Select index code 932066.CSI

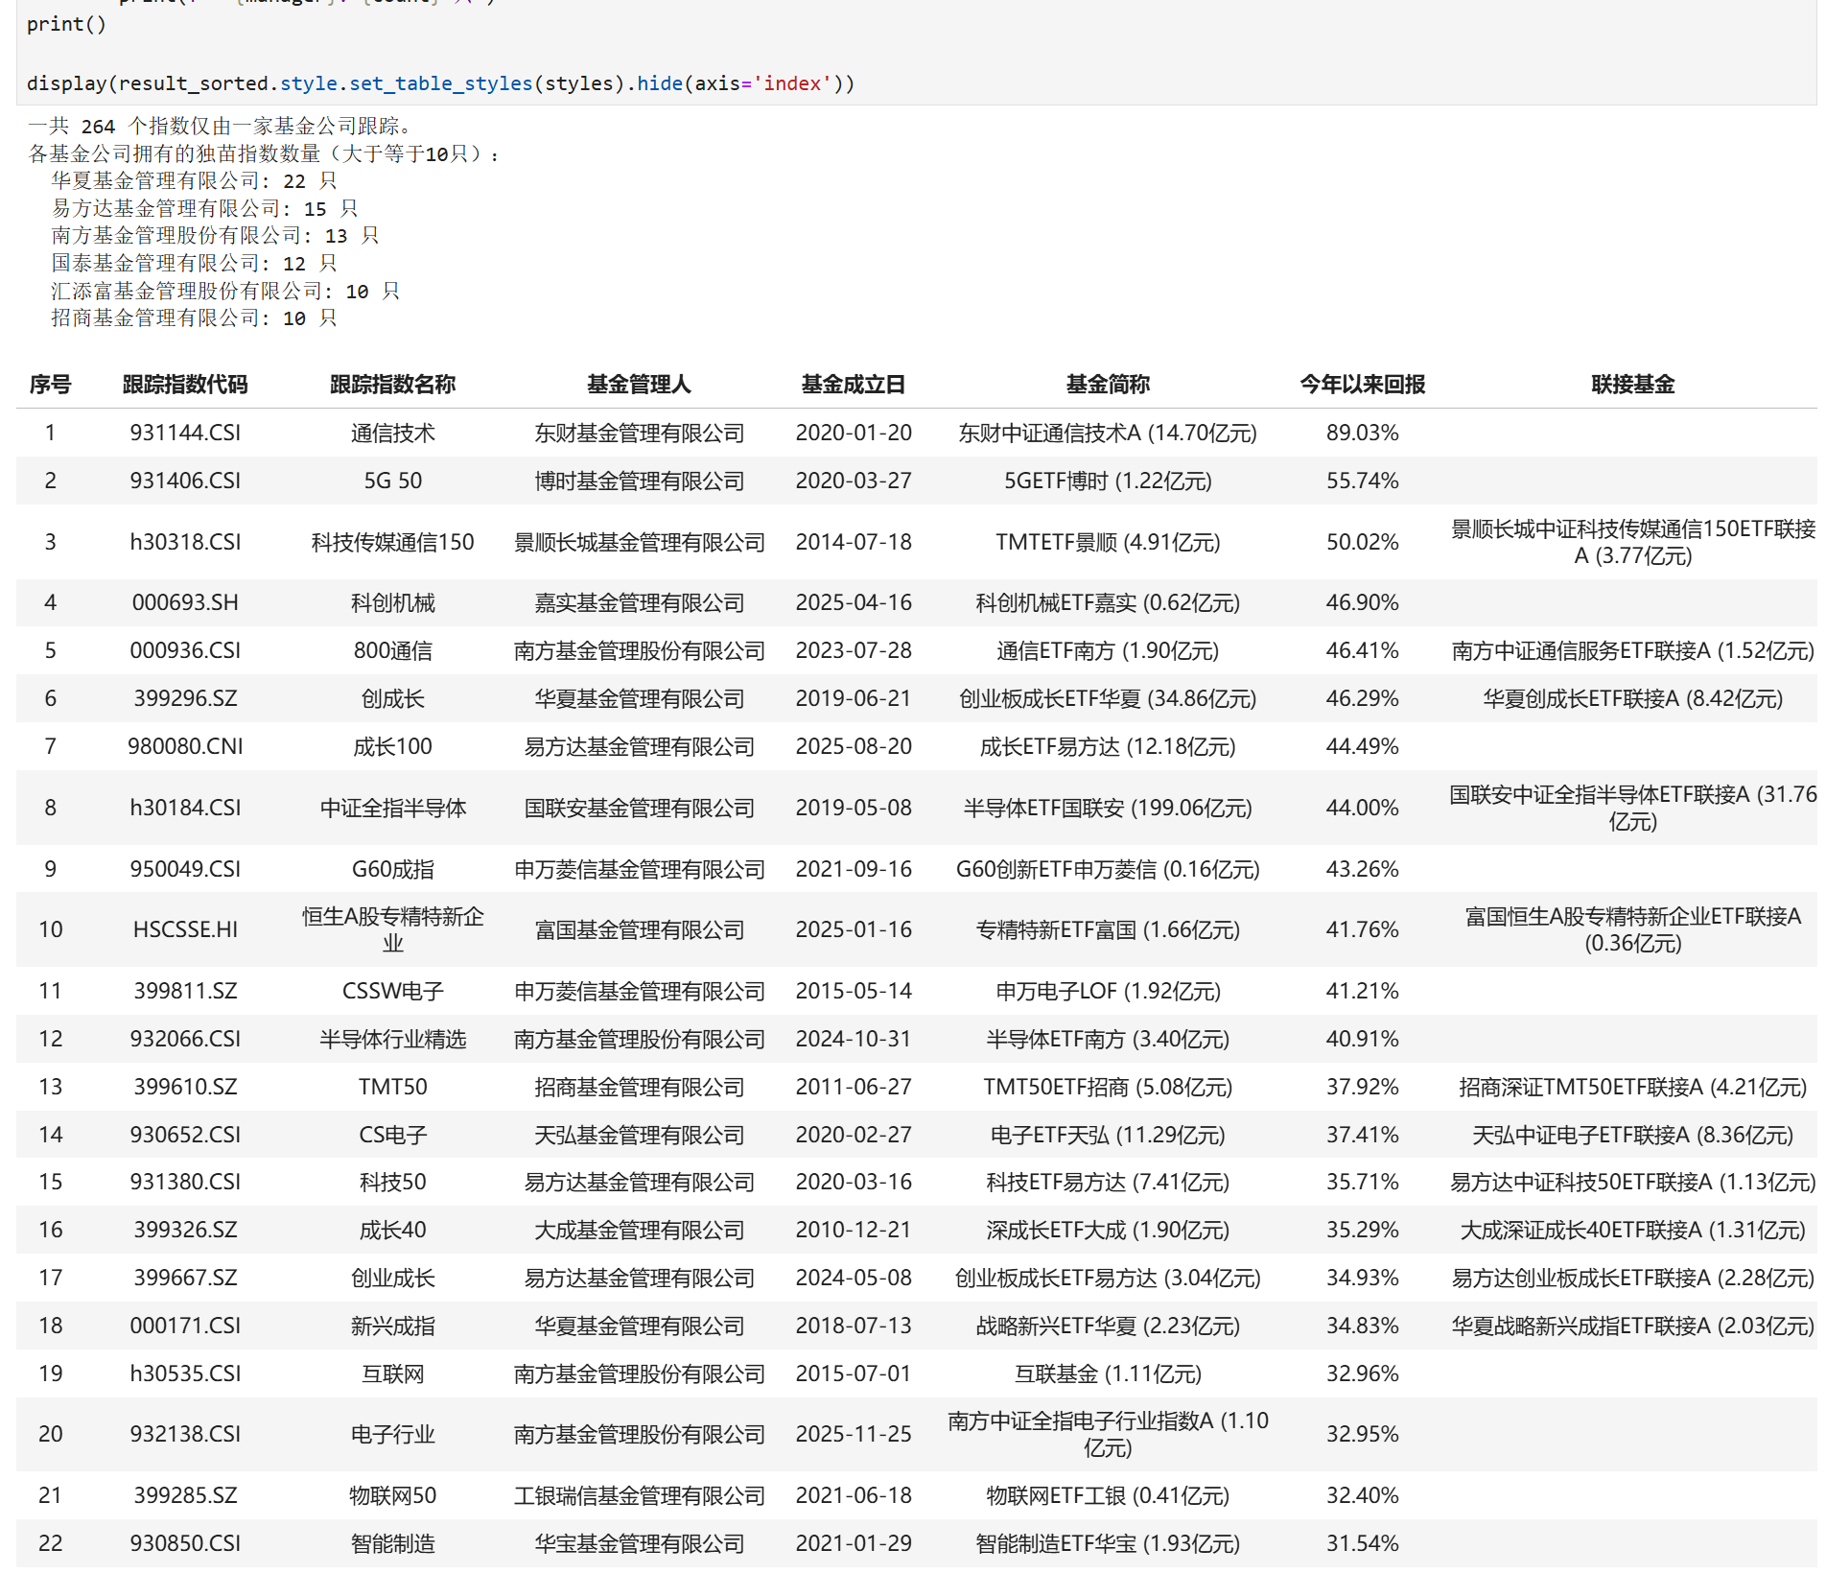[x=185, y=1039]
